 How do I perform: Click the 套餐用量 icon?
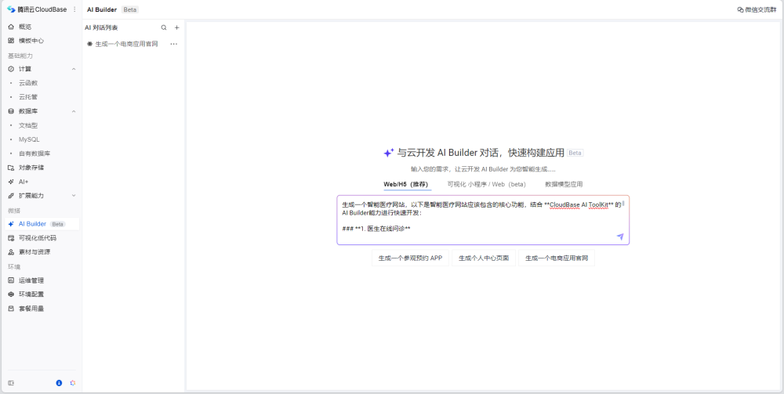(x=11, y=309)
